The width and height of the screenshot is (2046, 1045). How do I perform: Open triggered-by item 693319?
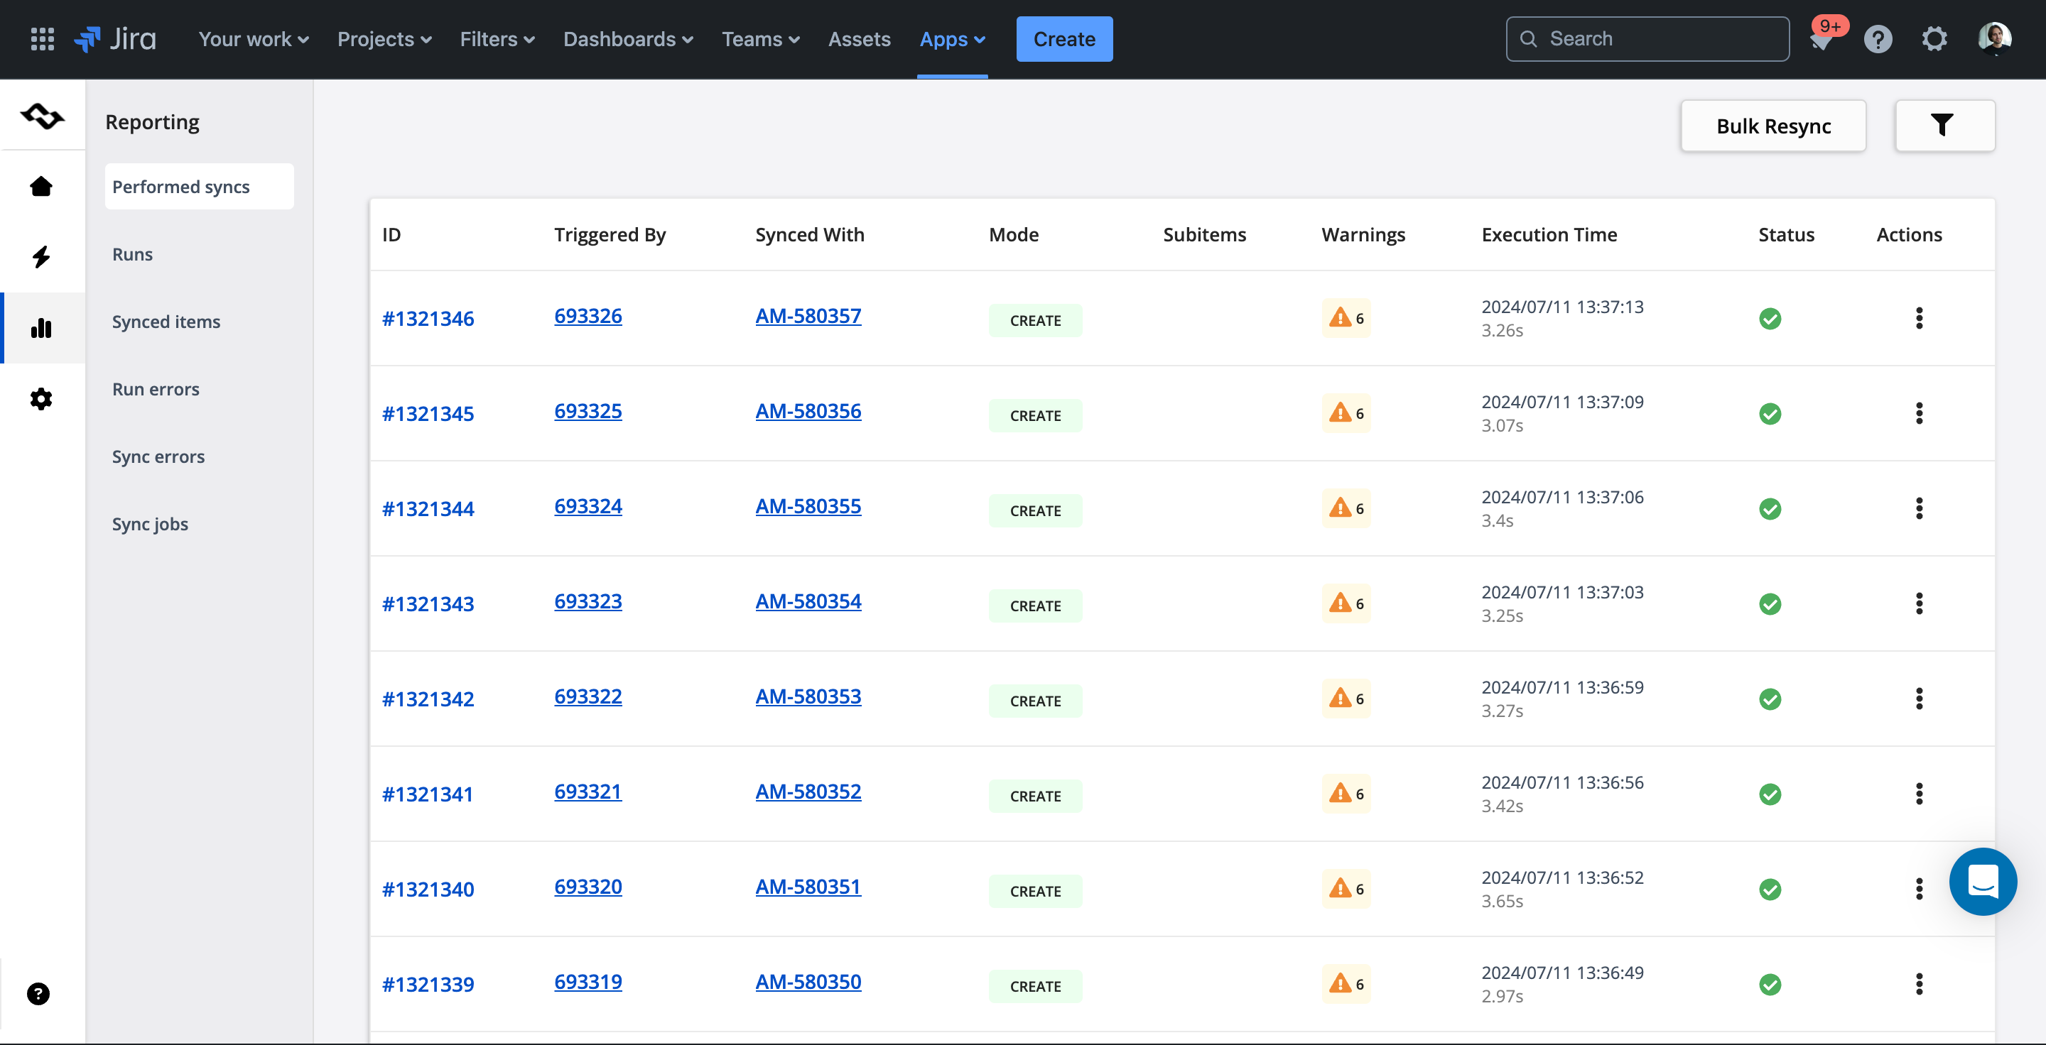coord(588,982)
